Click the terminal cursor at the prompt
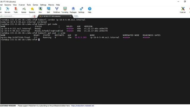The height and width of the screenshot is (107, 190). [39, 40]
